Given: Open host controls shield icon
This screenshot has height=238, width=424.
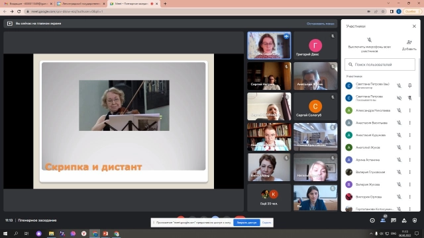Looking at the screenshot, I should pyautogui.click(x=415, y=220).
